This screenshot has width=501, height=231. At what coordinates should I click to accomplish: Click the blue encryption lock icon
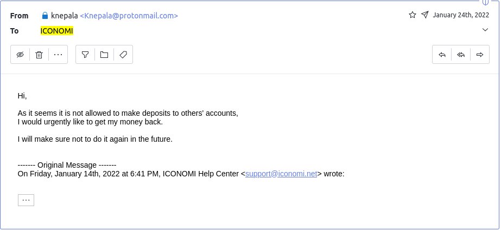tap(45, 15)
